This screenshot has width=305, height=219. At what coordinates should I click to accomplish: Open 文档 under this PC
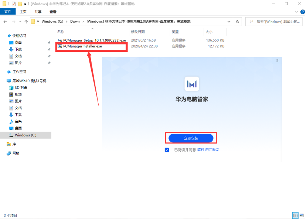(18, 108)
